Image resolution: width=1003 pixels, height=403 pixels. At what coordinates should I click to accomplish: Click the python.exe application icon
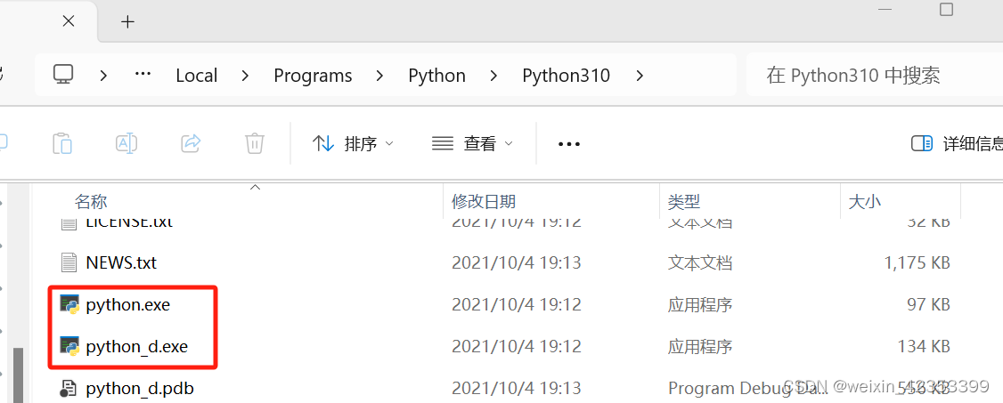click(x=69, y=304)
